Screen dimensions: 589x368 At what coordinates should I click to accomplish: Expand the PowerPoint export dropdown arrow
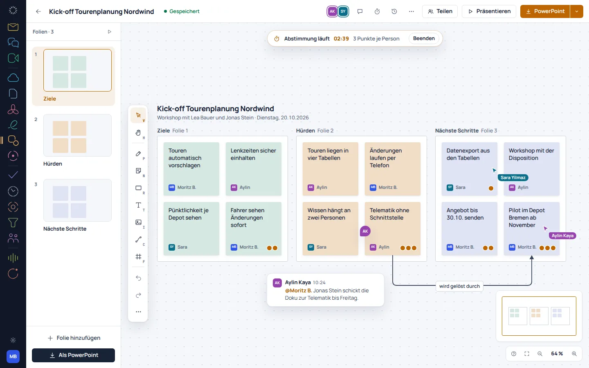tap(577, 11)
